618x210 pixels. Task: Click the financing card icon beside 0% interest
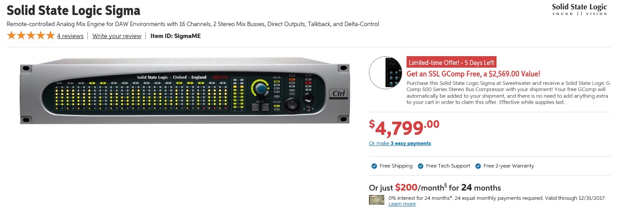pos(376,200)
